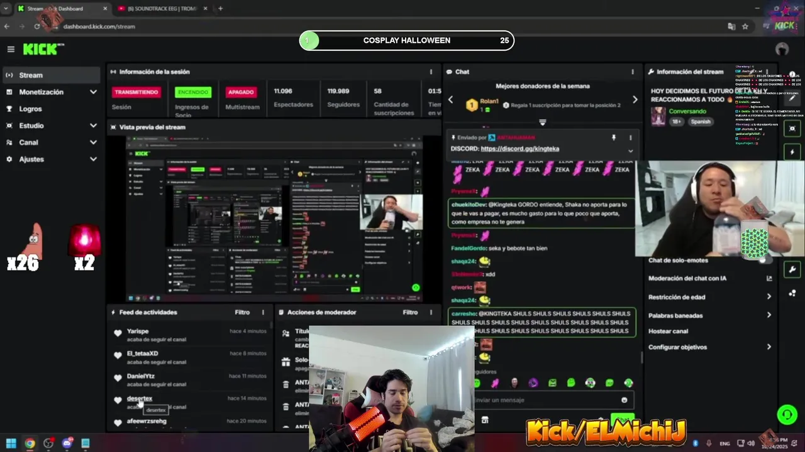The image size is (805, 452).
Task: Open options for Información de la sesión panel
Action: click(x=431, y=72)
